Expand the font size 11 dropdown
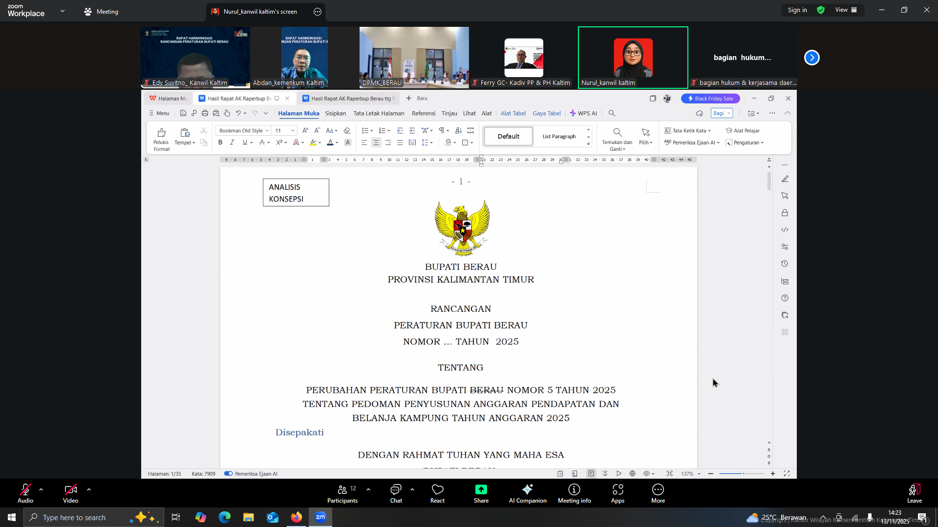938x527 pixels. [x=293, y=131]
